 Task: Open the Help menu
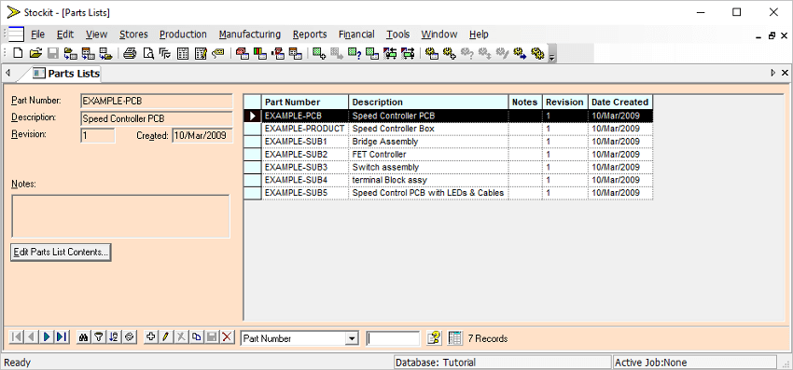tap(479, 34)
